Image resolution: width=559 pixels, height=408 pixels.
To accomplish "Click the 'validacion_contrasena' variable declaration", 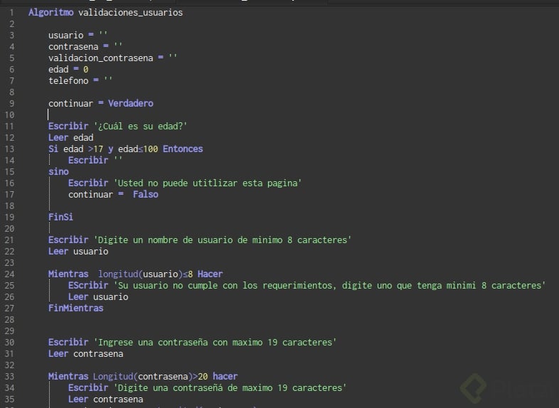I will [x=100, y=58].
